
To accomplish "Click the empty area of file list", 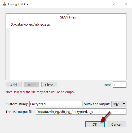I will [68, 54].
